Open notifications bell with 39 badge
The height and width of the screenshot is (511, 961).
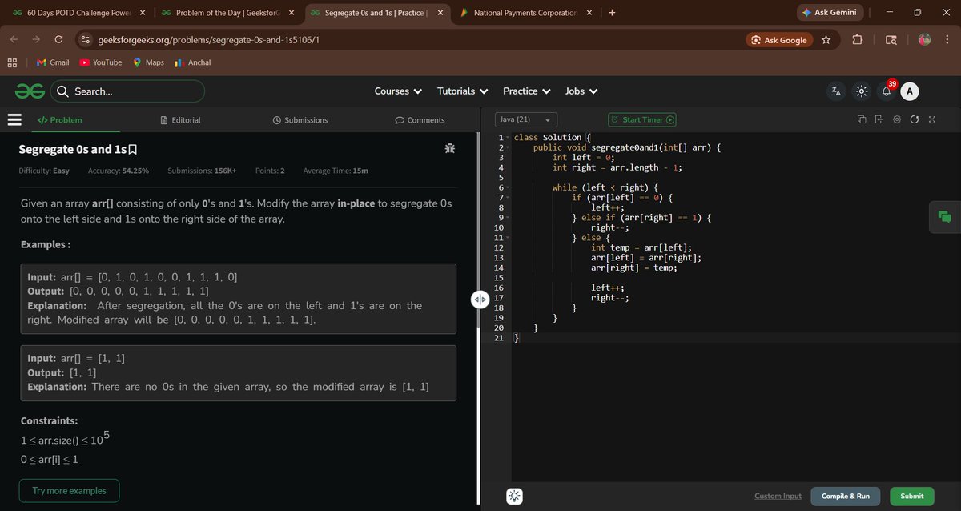[x=887, y=91]
